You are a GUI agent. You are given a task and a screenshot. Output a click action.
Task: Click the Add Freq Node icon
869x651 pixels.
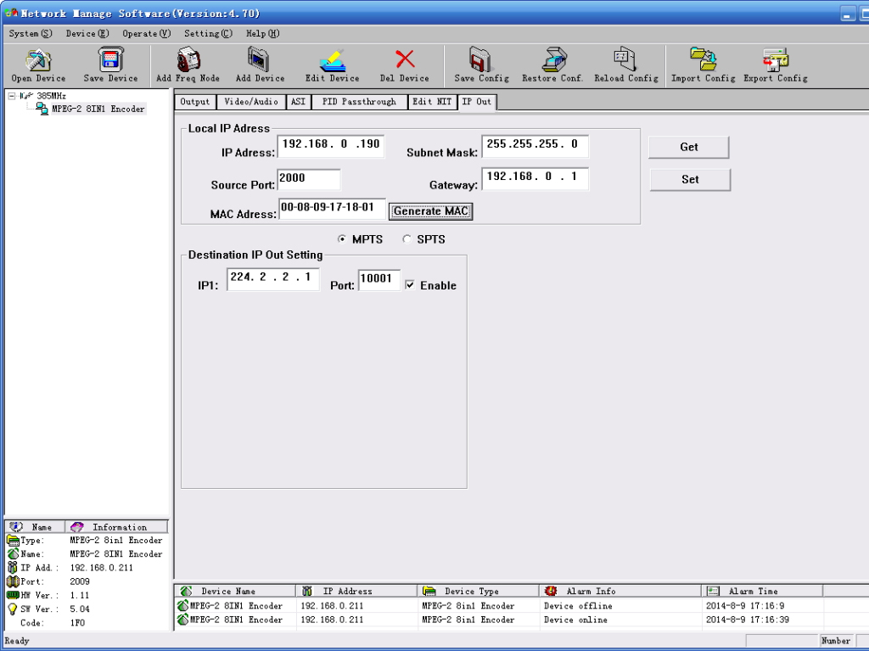point(188,59)
